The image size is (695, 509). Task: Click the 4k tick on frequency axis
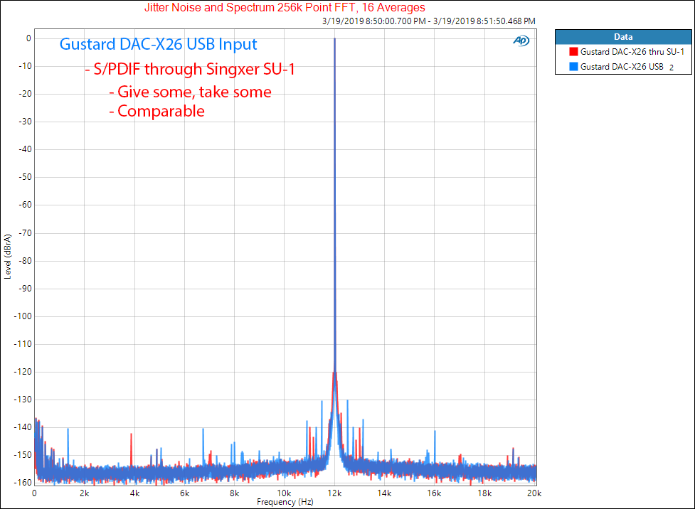[134, 493]
